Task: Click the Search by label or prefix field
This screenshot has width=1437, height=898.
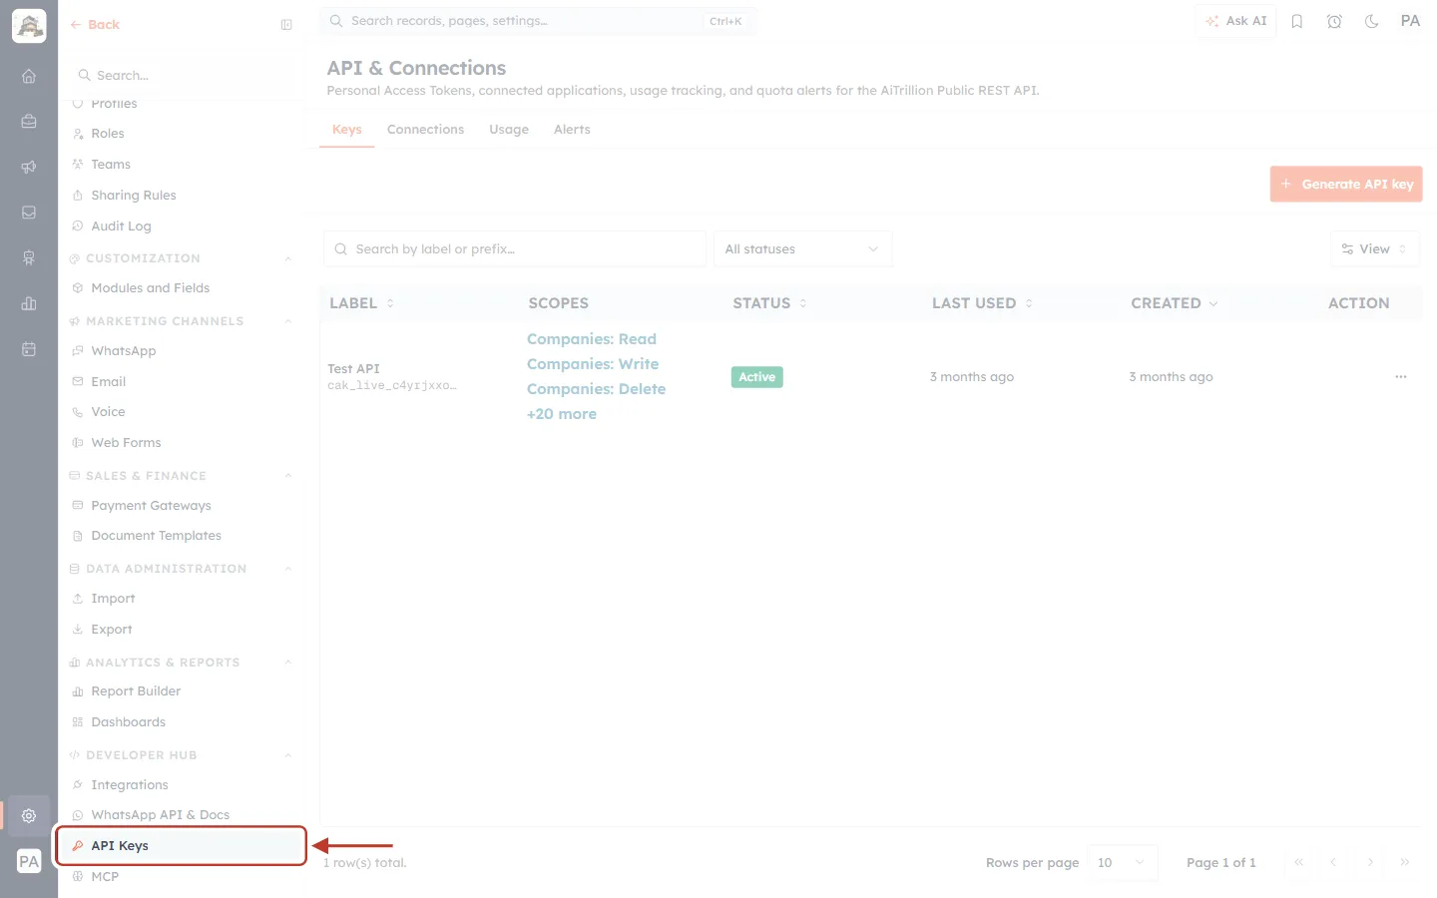Action: (x=515, y=249)
